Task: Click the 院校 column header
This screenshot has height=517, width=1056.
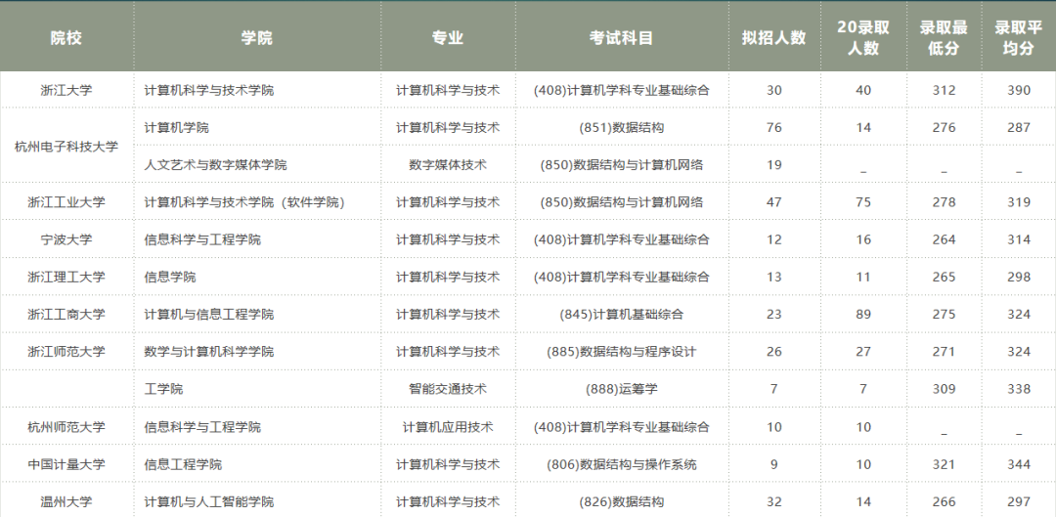Action: (66, 38)
